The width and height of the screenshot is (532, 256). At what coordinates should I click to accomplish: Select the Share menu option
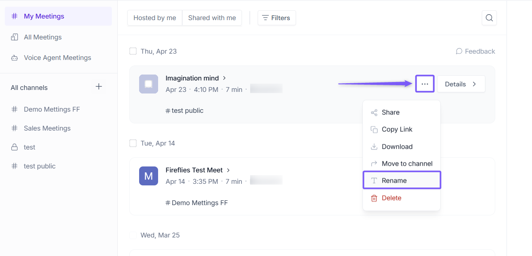pyautogui.click(x=401, y=112)
